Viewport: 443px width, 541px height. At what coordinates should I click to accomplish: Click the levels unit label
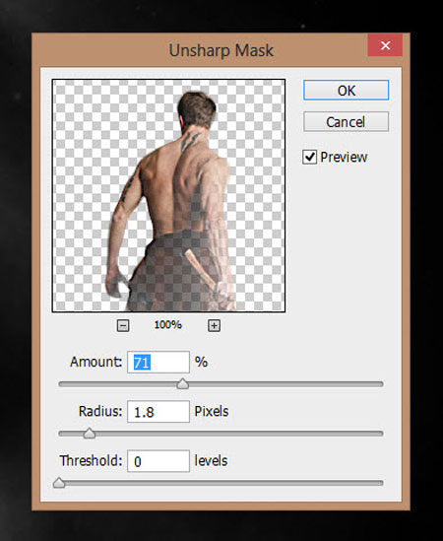pyautogui.click(x=211, y=460)
